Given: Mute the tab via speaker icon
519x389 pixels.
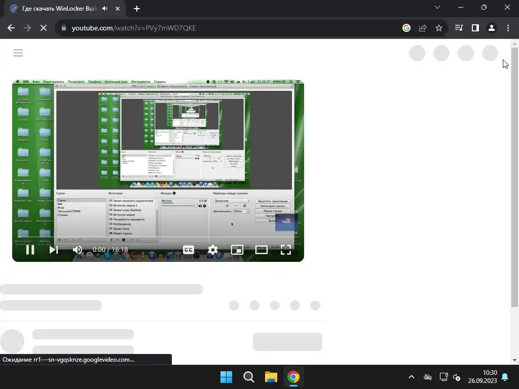Looking at the screenshot, I should click(x=105, y=9).
